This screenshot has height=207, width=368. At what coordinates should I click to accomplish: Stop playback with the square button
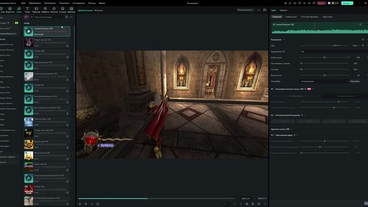pos(98,204)
